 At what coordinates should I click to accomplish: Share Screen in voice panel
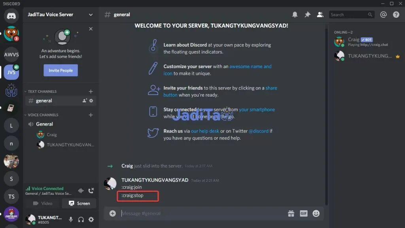pos(79,203)
